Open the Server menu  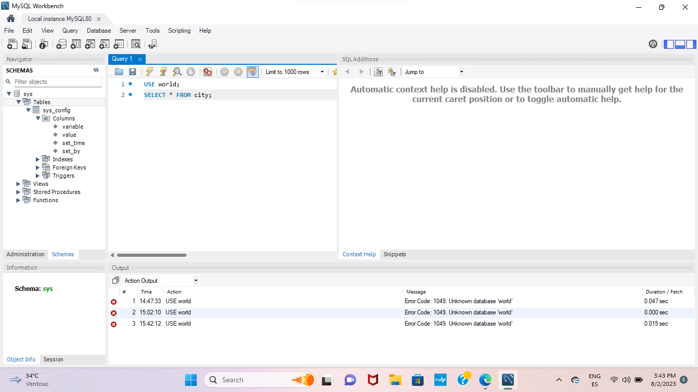[x=128, y=31]
